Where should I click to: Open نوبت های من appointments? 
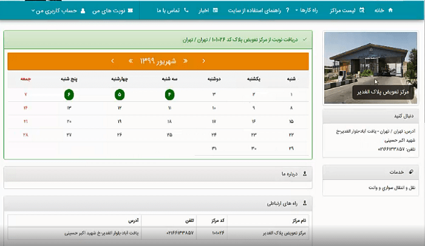[109, 11]
